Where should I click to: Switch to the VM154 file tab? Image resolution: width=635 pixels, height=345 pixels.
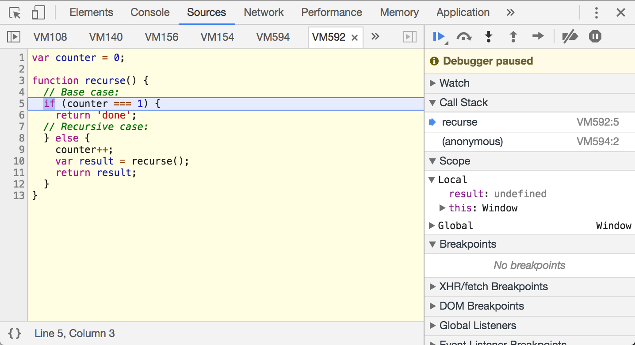point(217,37)
